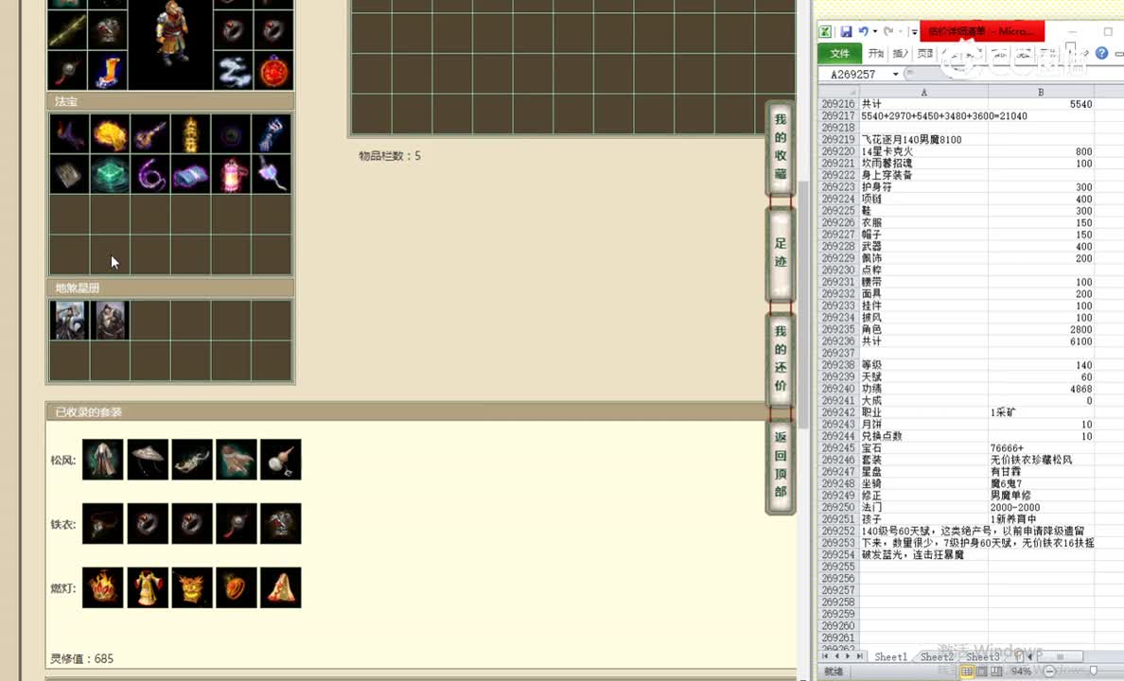Click the purple spiral whip treasure icon

[x=150, y=174]
